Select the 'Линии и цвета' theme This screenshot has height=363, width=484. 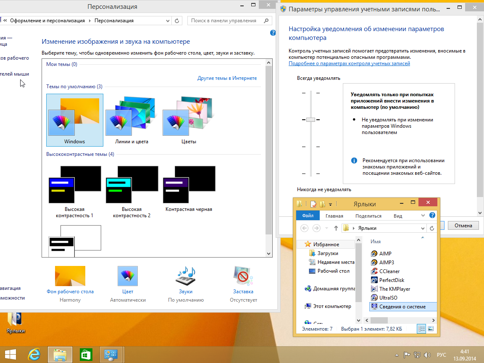click(132, 120)
